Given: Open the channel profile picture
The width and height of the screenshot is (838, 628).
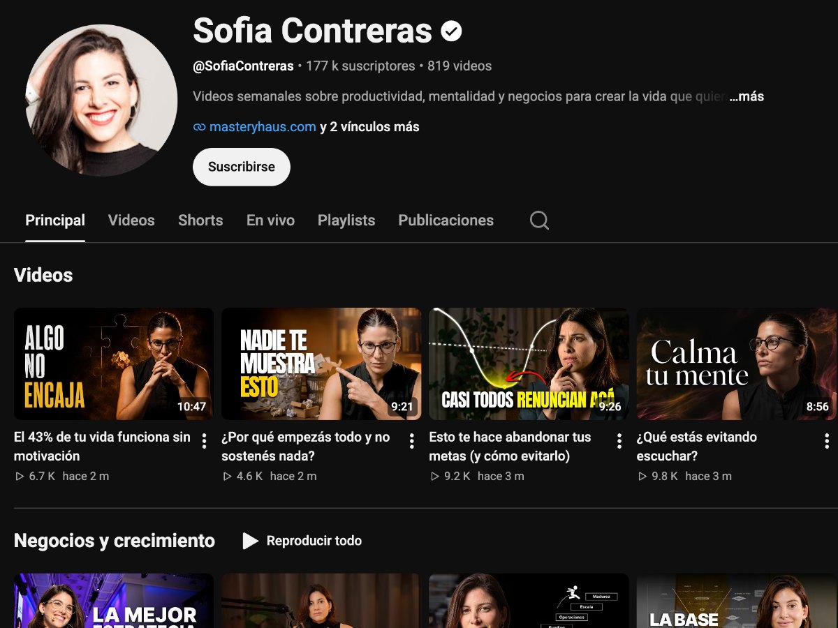Looking at the screenshot, I should [x=101, y=100].
